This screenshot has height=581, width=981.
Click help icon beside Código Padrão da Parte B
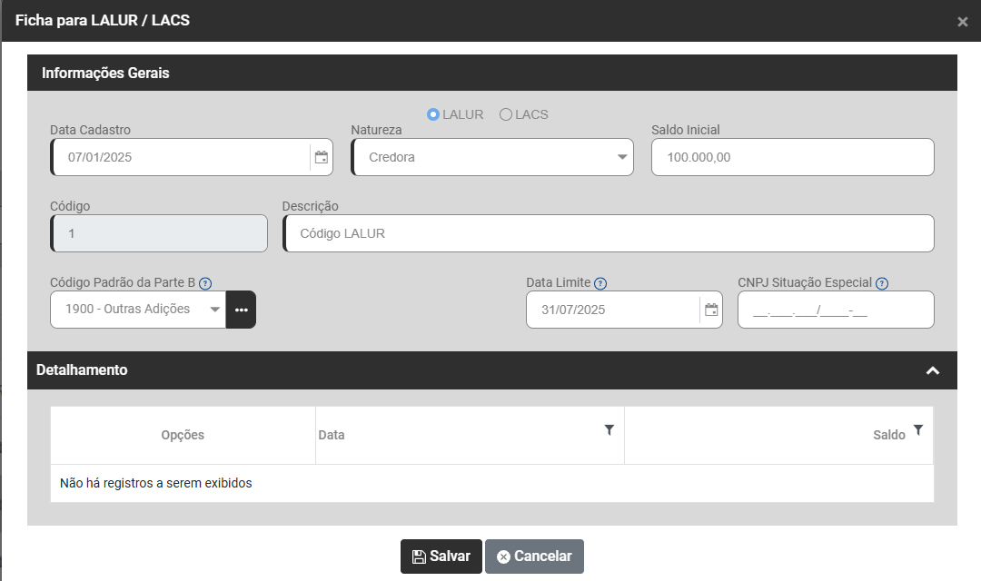(x=205, y=283)
